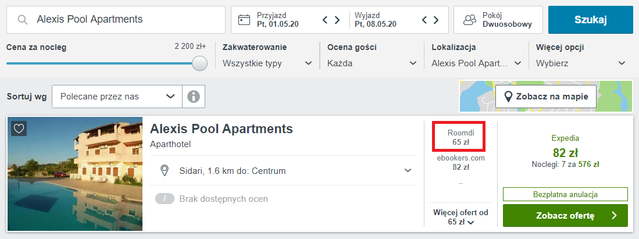639x239 pixels.
Task: Go to previous departure date
Action: [425, 20]
